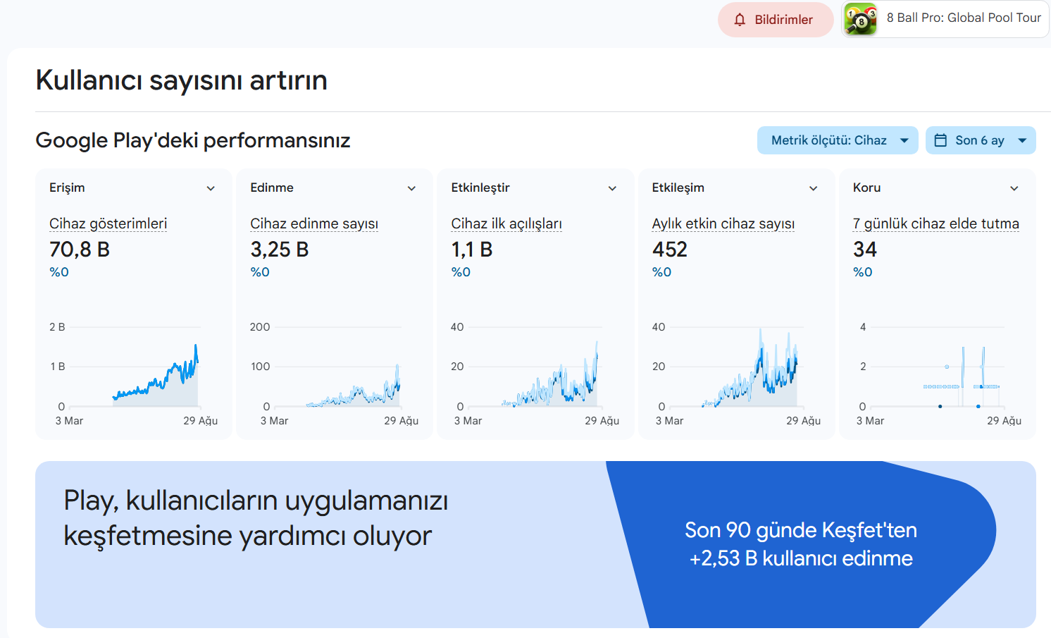Expand the Erişim card chevron

click(x=211, y=188)
